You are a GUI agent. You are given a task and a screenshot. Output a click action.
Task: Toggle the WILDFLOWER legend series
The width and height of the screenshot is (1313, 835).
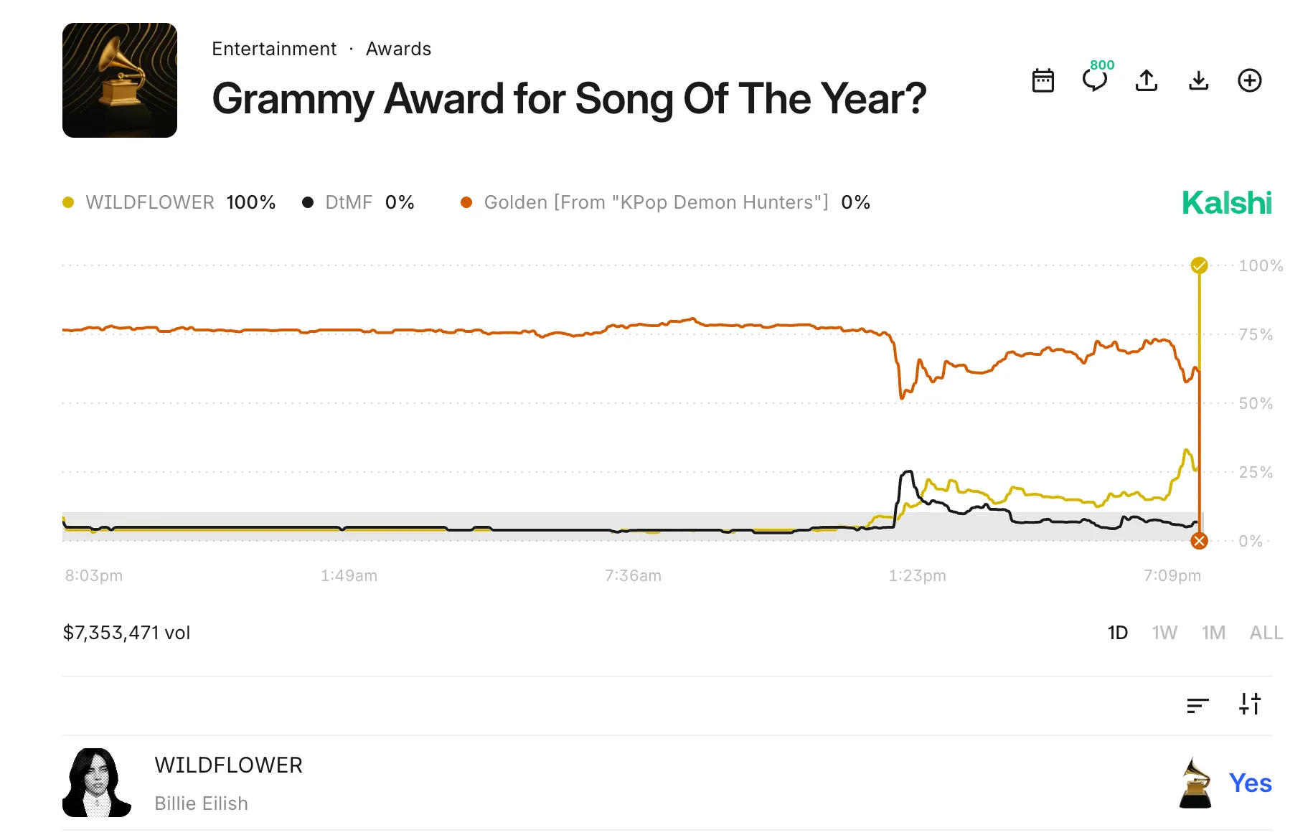(149, 202)
